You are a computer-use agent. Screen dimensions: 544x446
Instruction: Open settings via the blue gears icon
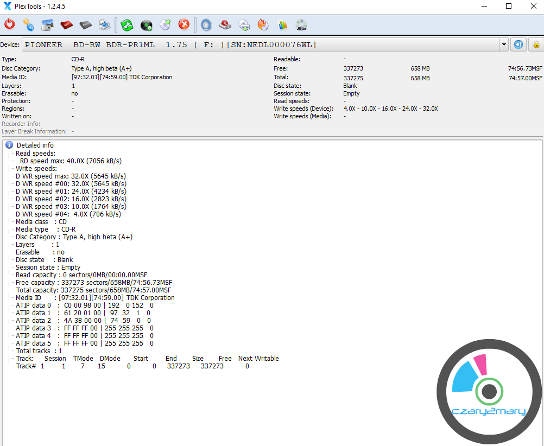point(29,24)
